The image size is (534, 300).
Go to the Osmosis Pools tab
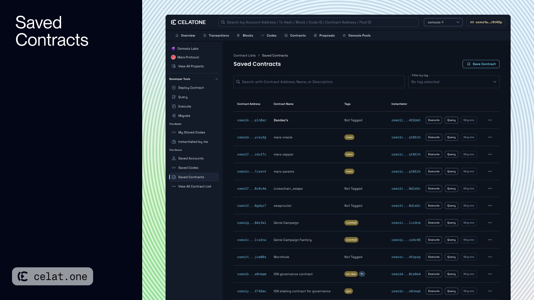coord(356,35)
